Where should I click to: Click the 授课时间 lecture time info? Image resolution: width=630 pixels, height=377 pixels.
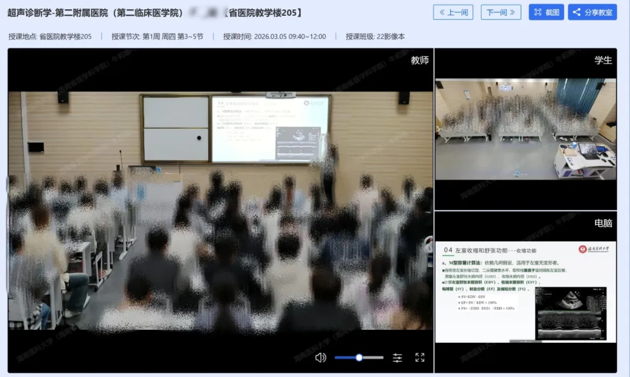(274, 36)
